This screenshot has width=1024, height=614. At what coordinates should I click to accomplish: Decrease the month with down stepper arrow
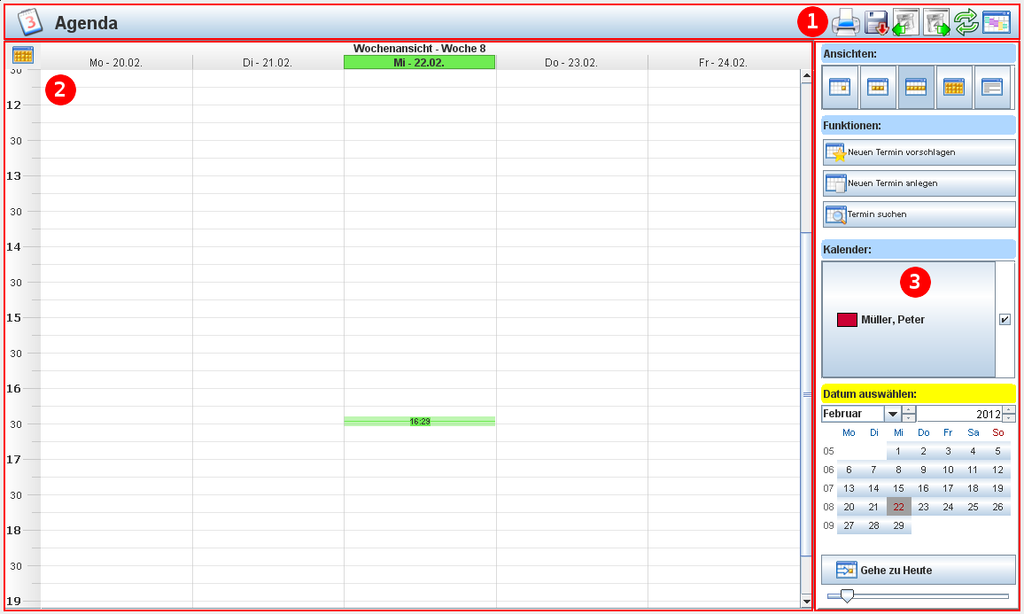(x=909, y=418)
